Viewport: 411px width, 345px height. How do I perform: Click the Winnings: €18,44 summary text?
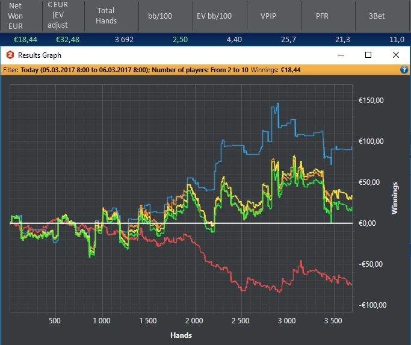(276, 70)
